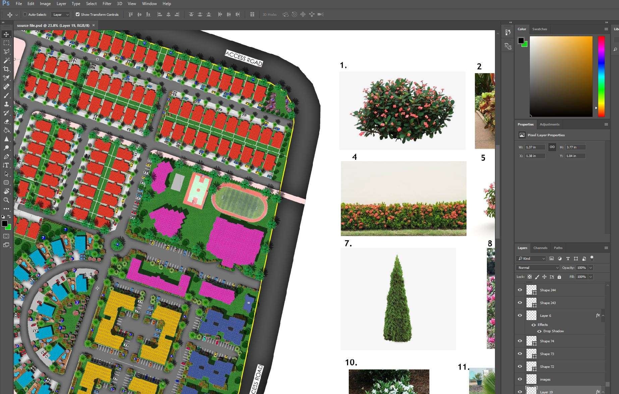Open the Auto-Select Layer dropdown
619x394 pixels.
pyautogui.click(x=61, y=14)
